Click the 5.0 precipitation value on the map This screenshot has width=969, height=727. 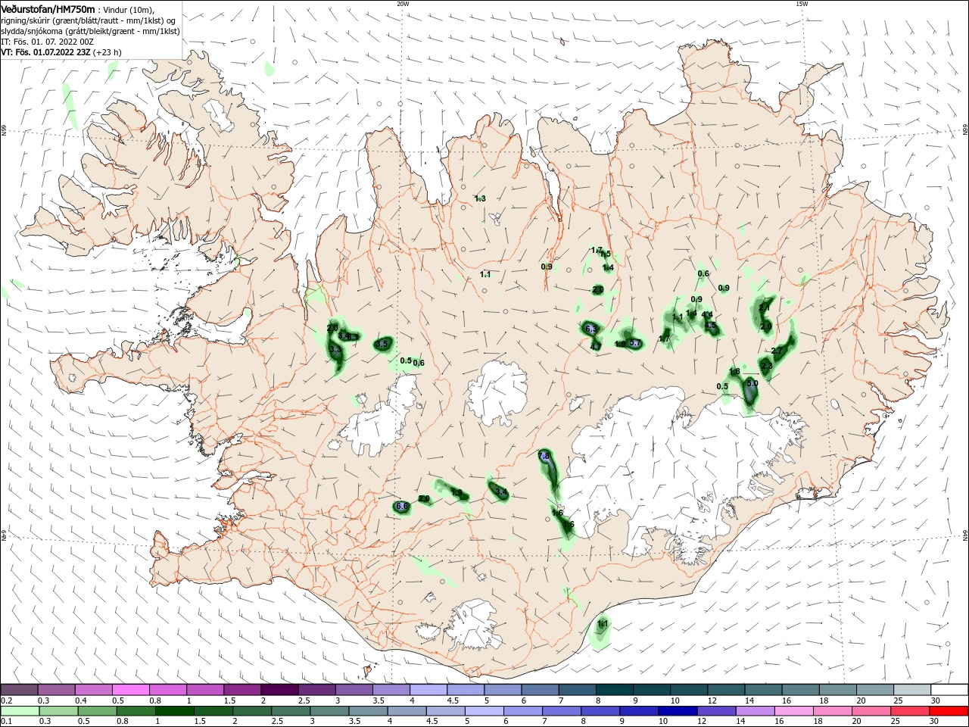pyautogui.click(x=752, y=384)
